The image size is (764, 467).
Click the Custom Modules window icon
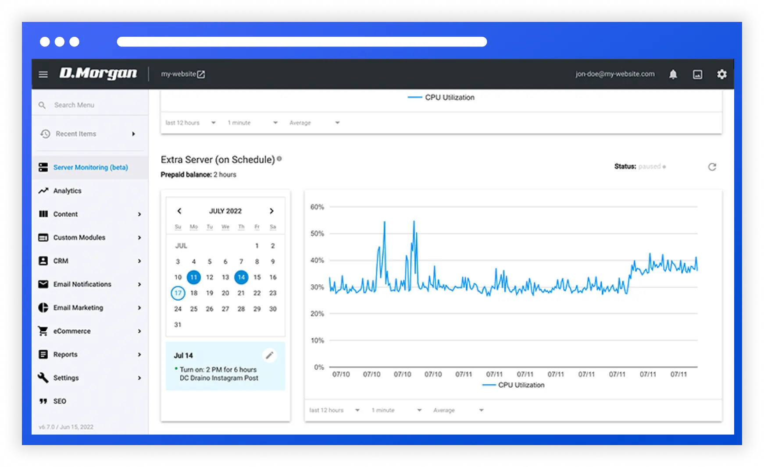pyautogui.click(x=43, y=237)
